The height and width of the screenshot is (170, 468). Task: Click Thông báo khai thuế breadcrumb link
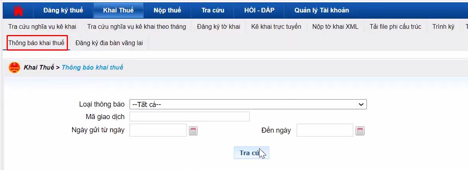coord(92,68)
